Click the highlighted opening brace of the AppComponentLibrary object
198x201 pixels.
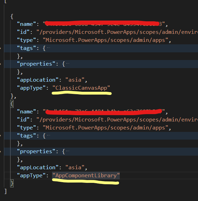click(x=12, y=104)
